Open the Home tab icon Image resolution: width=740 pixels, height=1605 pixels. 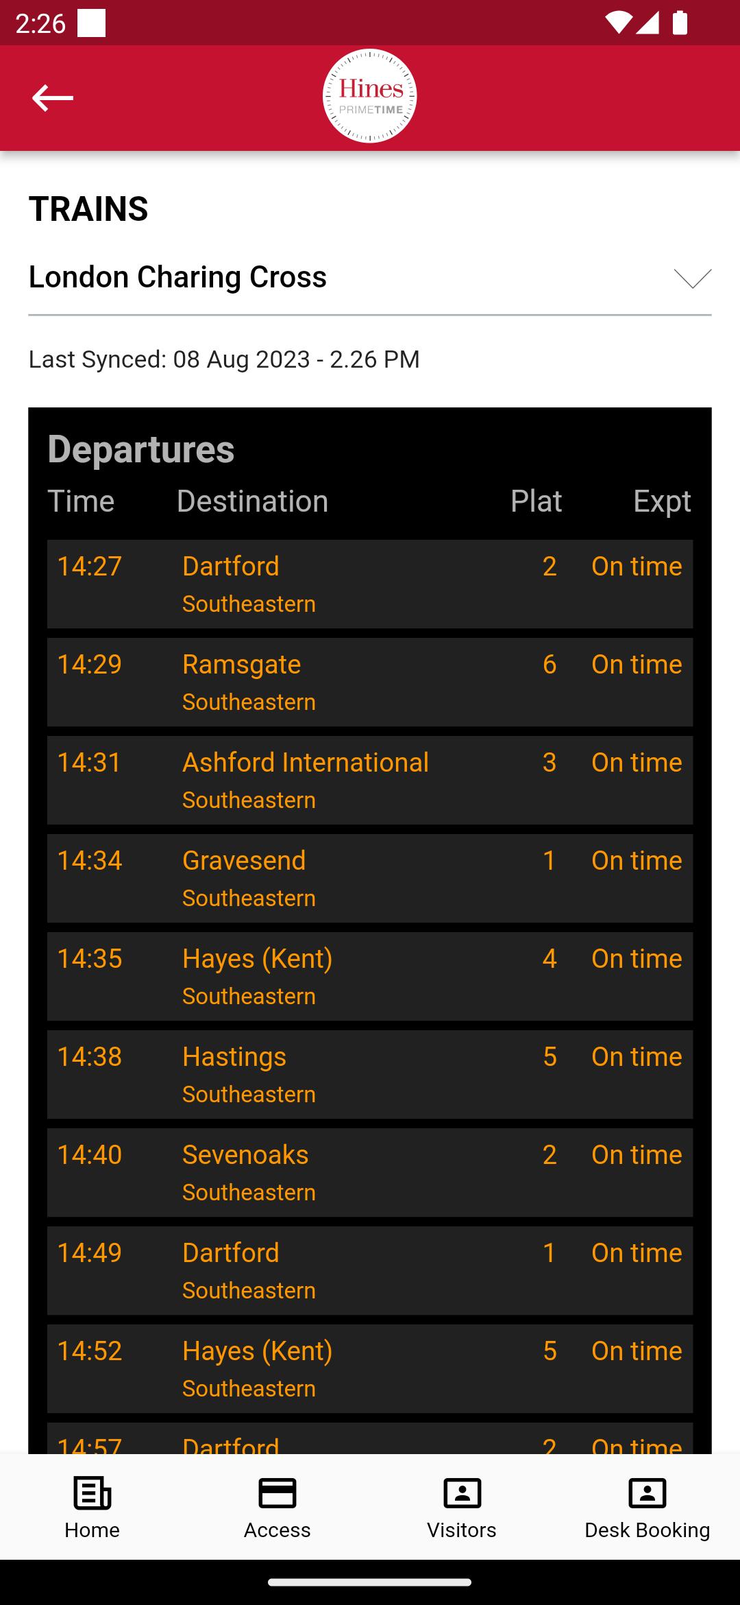coord(92,1493)
